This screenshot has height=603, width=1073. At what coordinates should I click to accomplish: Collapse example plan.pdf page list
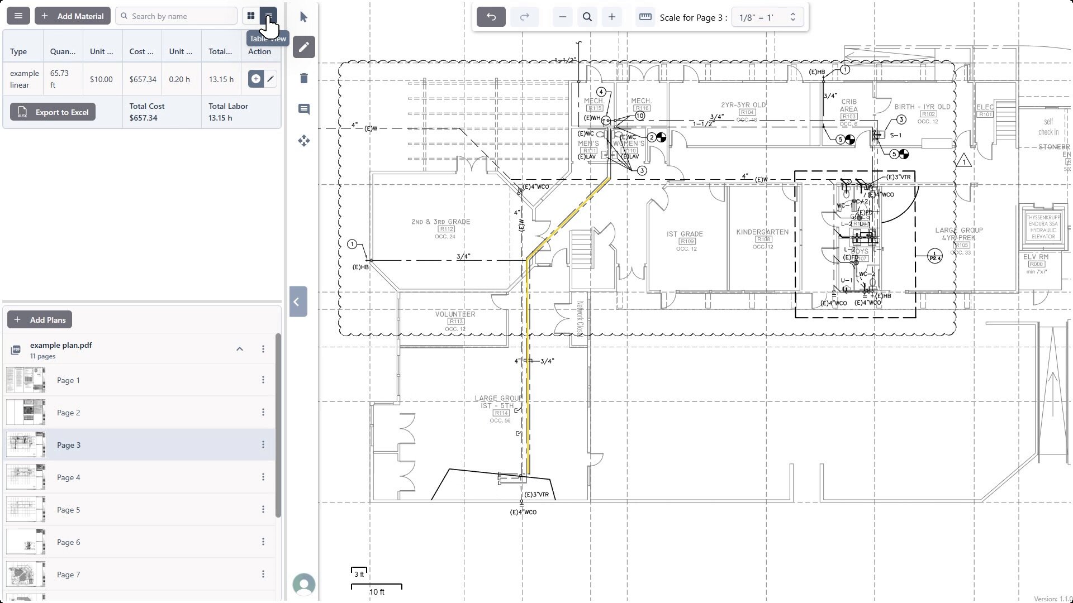(240, 349)
